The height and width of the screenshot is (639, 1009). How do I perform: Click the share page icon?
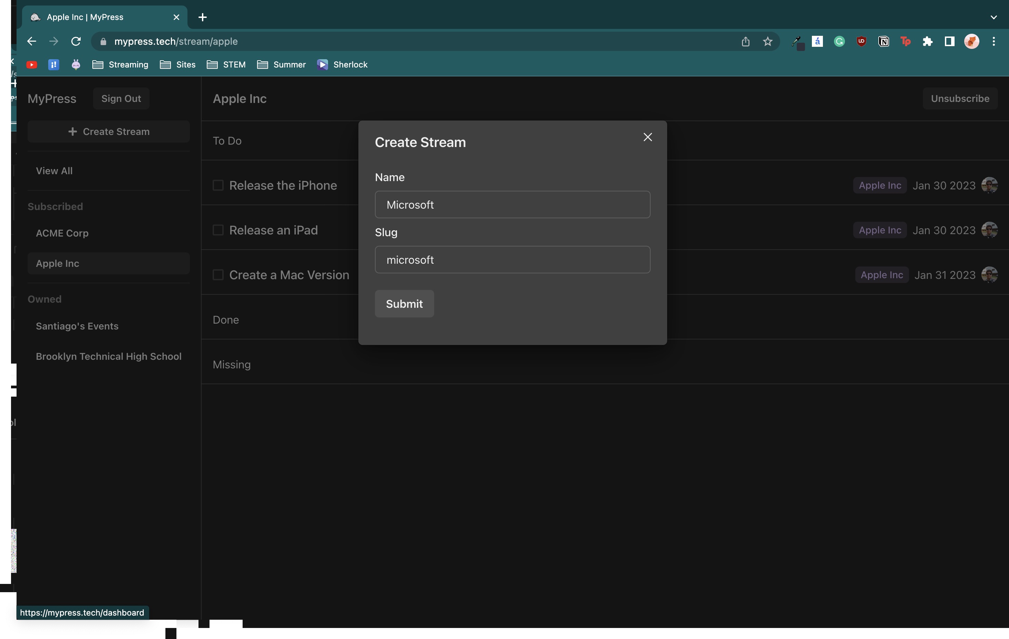click(x=745, y=41)
